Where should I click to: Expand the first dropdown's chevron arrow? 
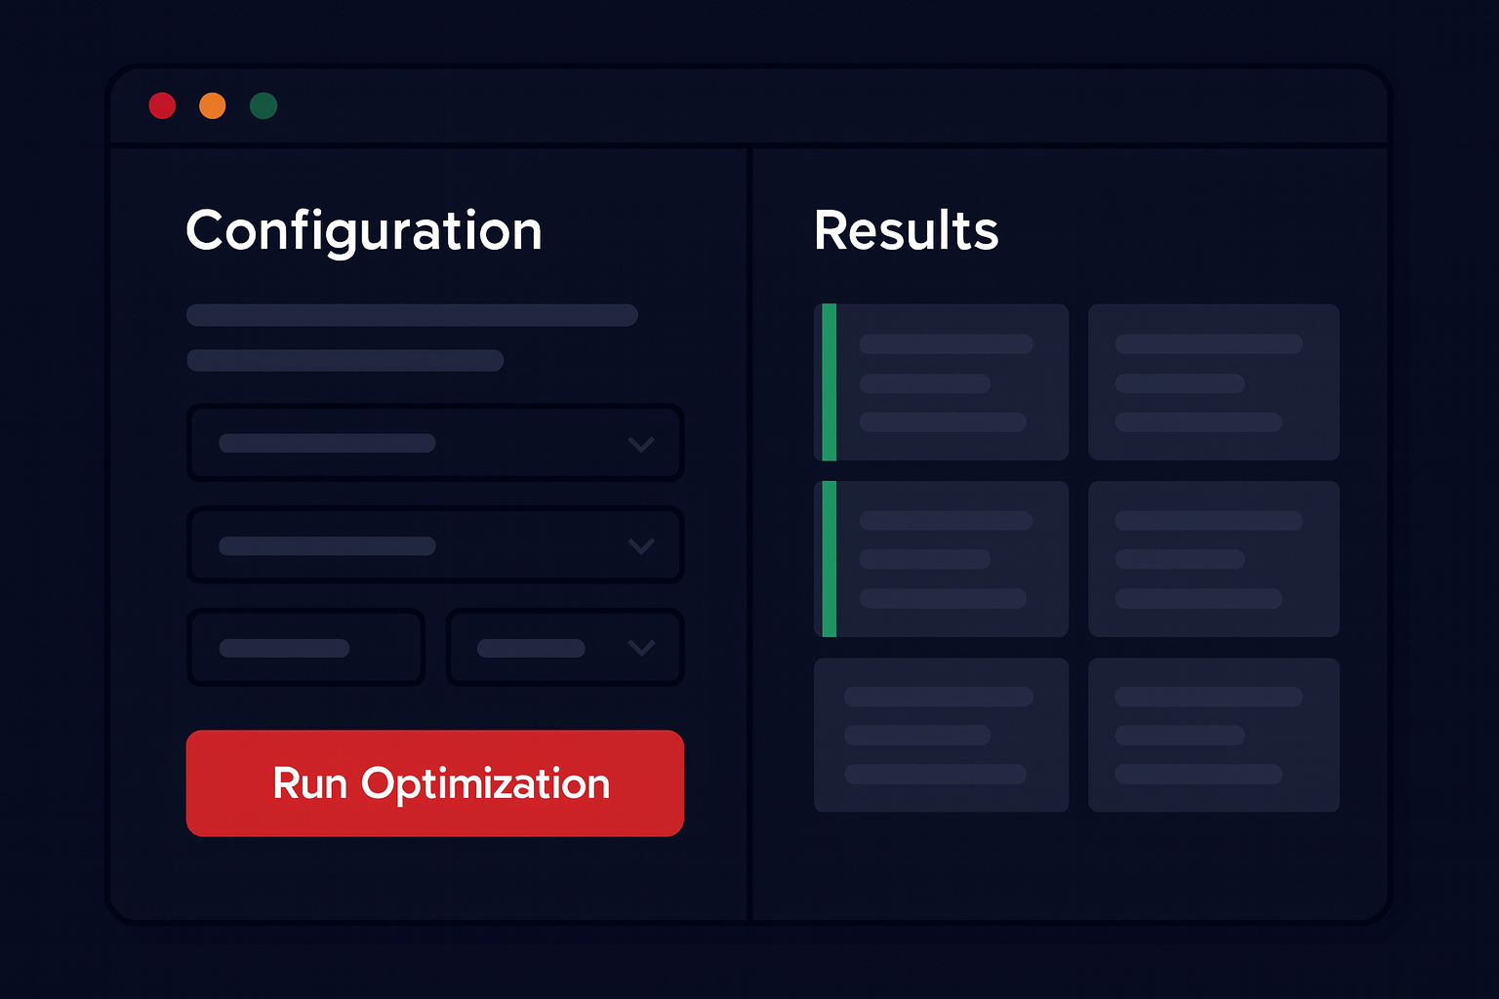[x=640, y=445]
